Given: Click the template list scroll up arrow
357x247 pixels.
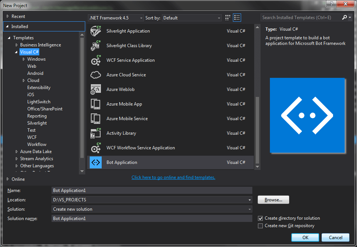Looking at the screenshot, I should click(257, 27).
